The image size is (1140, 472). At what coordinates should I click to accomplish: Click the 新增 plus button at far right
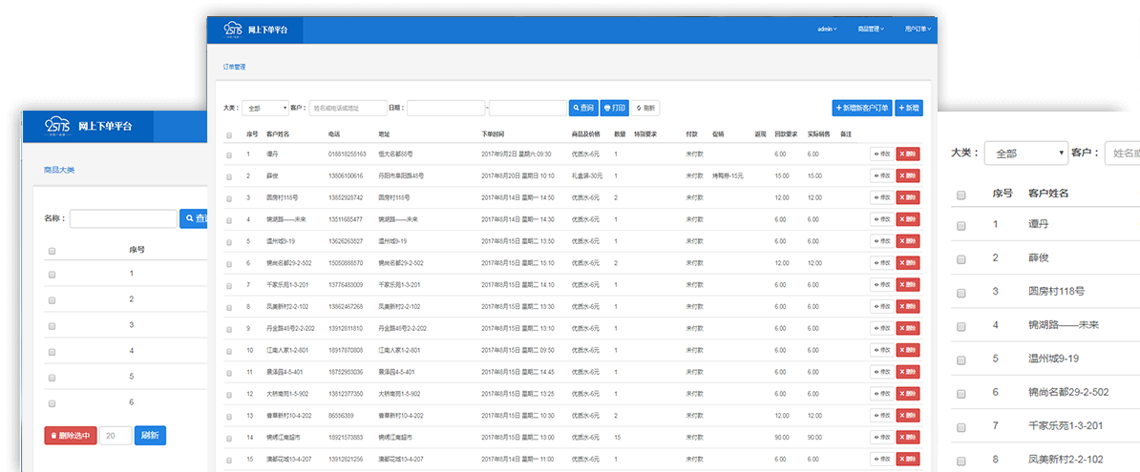(x=909, y=108)
